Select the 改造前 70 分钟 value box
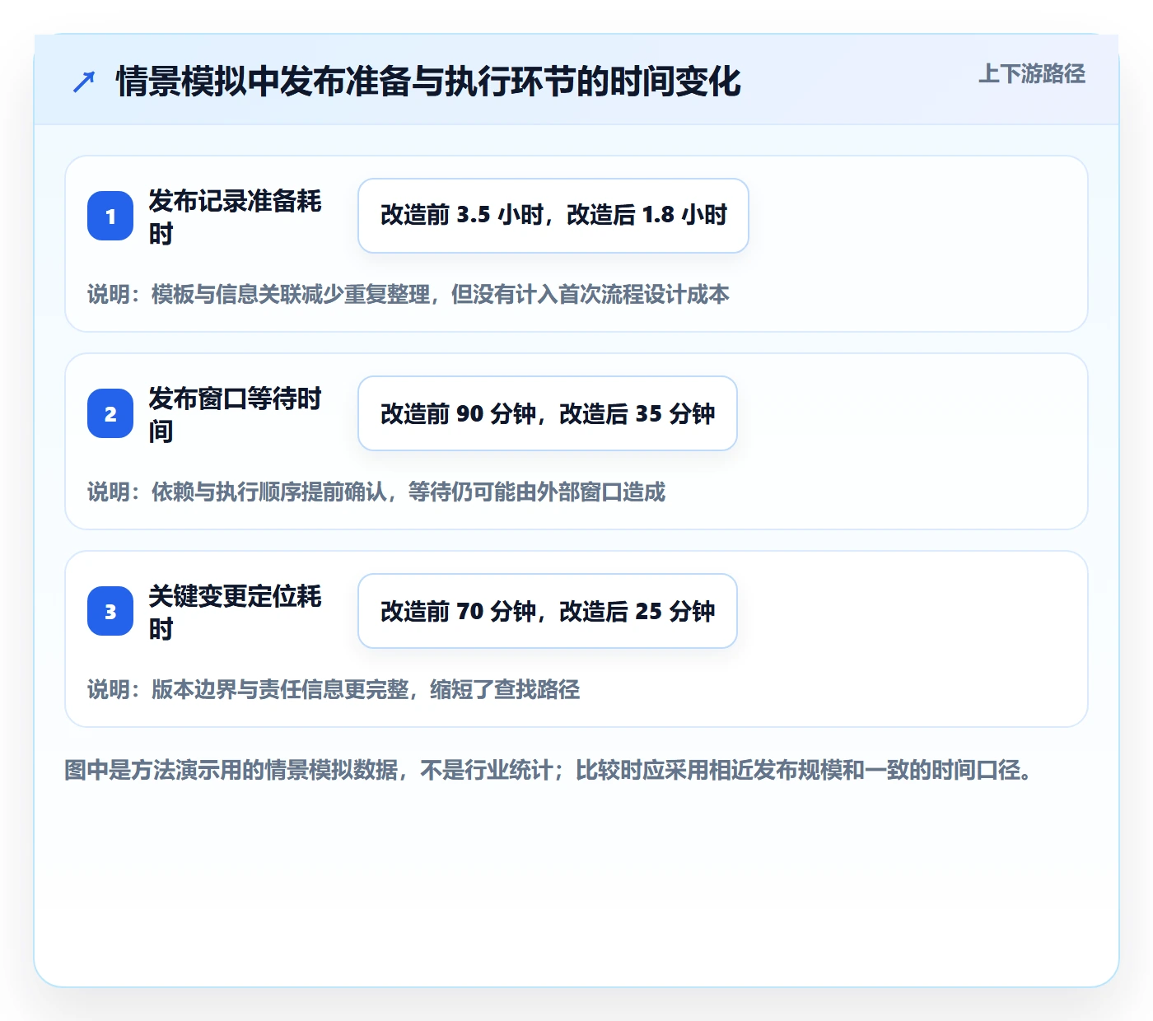The height and width of the screenshot is (1021, 1153). point(548,611)
